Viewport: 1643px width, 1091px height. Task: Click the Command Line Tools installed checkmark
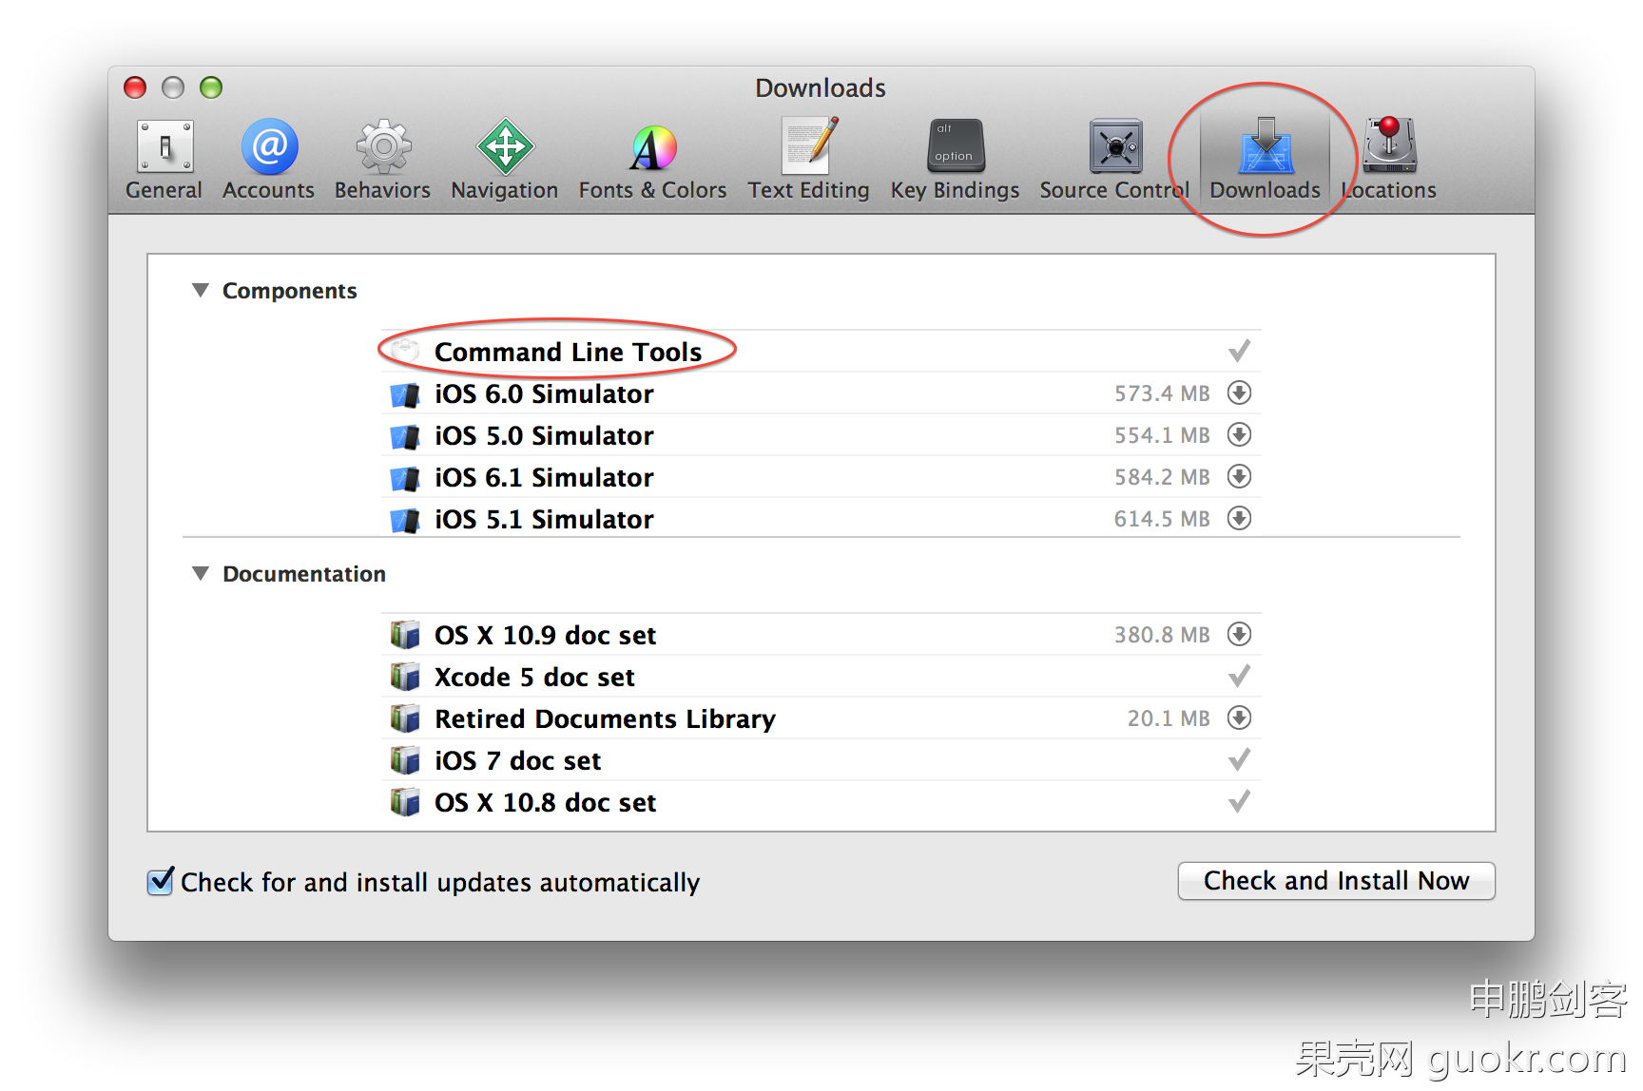point(1239,351)
